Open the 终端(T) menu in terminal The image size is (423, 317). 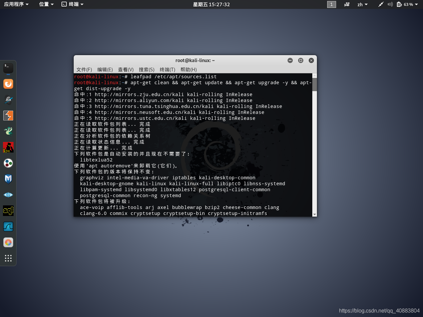pyautogui.click(x=168, y=70)
